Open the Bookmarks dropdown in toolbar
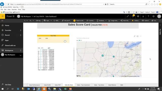The width and height of the screenshot is (162, 91). click(102, 21)
